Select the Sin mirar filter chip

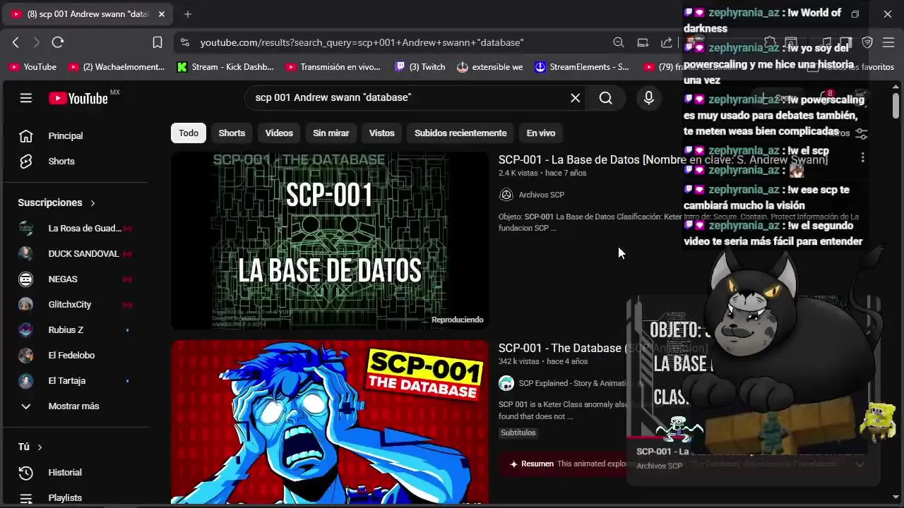331,133
